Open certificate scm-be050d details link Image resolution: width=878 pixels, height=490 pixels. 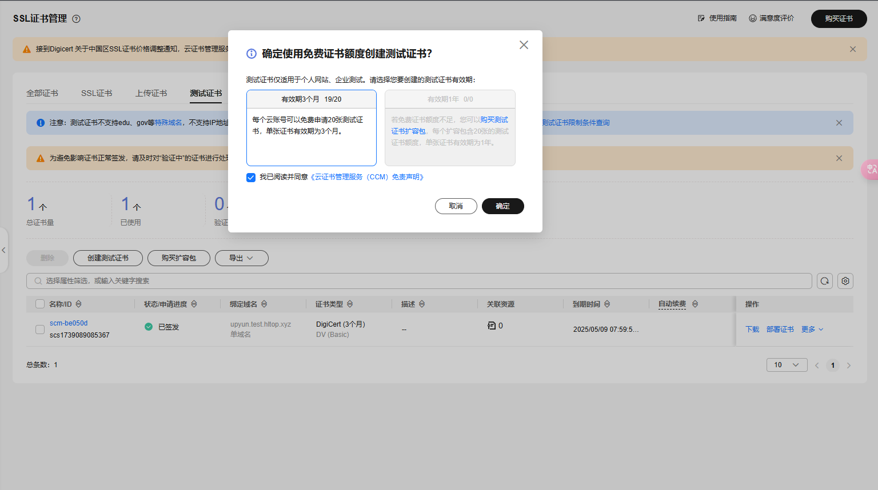point(69,323)
